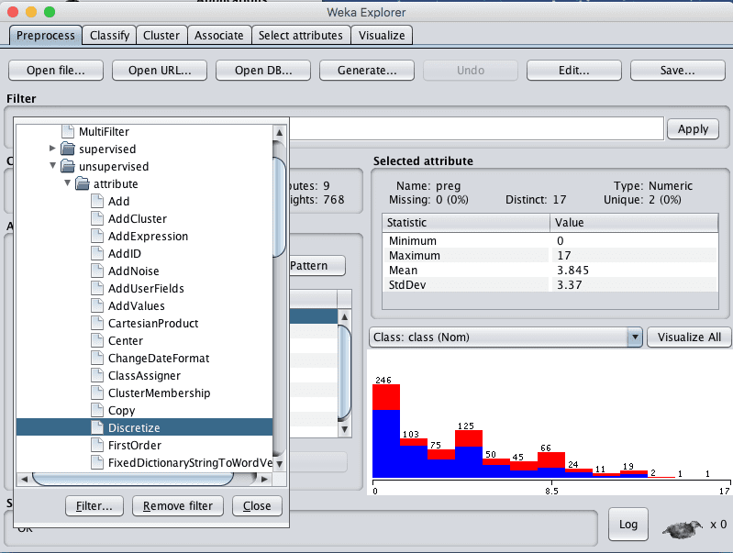This screenshot has width=733, height=553.
Task: Click filter tree right scroll arrow
Action: coord(264,479)
